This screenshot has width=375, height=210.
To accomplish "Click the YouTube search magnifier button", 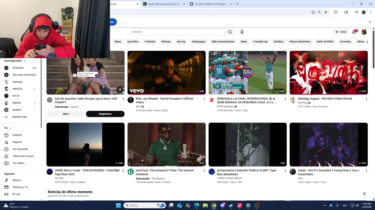I will (230, 32).
